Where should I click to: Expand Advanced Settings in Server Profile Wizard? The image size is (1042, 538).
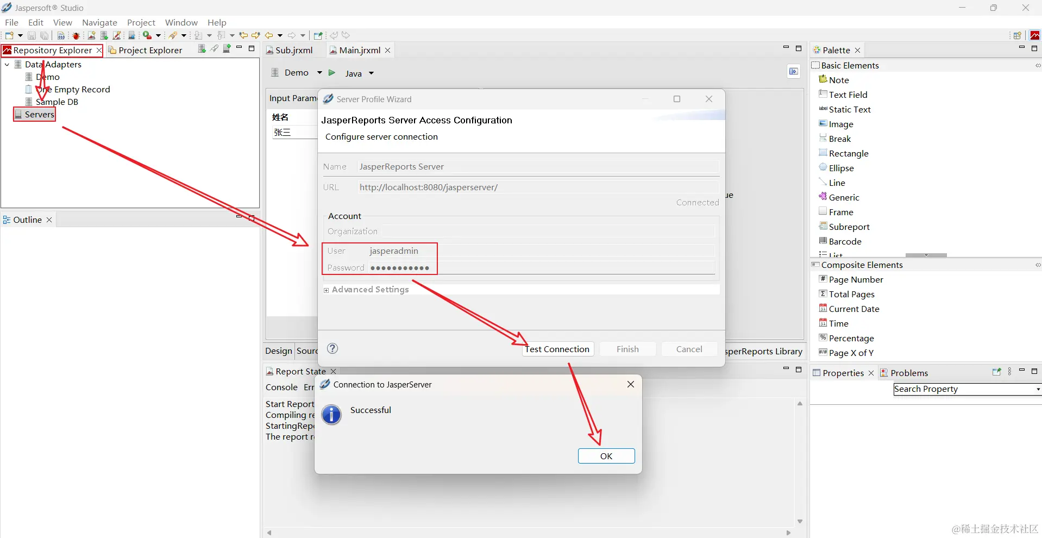tap(327, 290)
